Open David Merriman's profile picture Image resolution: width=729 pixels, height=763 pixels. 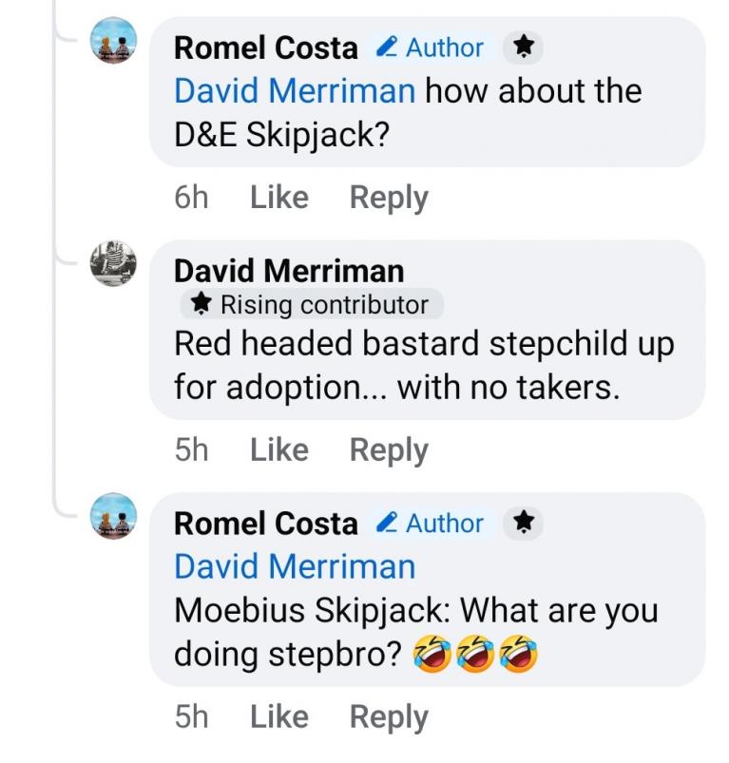click(114, 263)
